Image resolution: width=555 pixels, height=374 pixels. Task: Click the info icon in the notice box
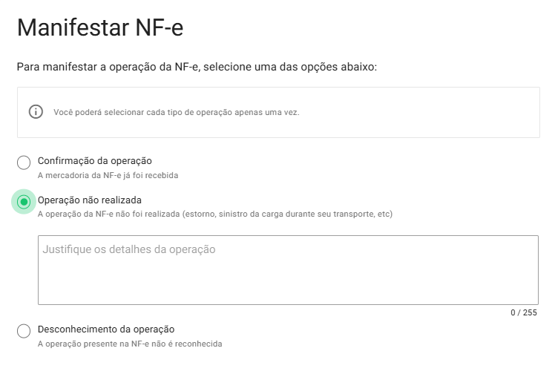pos(36,112)
